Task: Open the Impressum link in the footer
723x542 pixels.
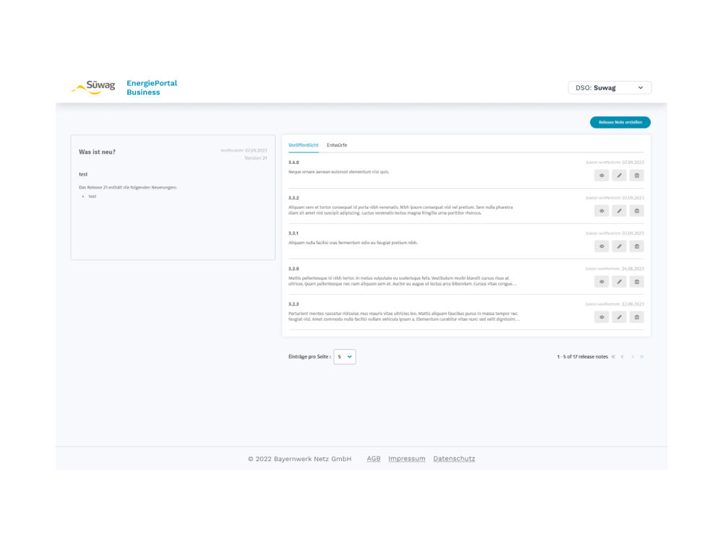Action: 406,459
